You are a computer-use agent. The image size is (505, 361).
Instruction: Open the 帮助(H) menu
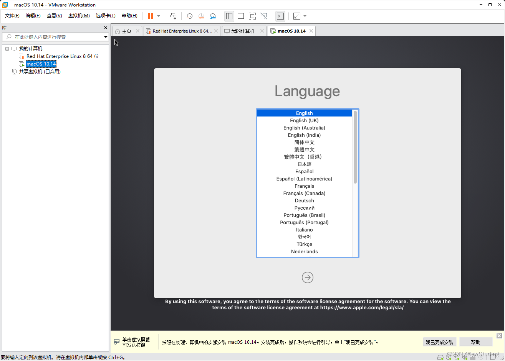[x=129, y=16]
